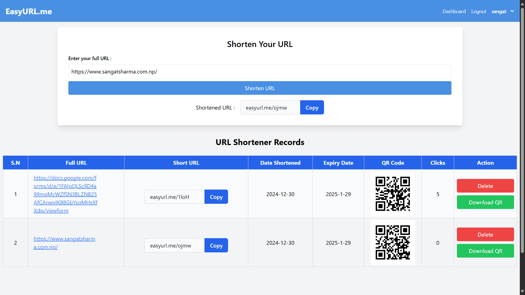Go to the Dashboard page
This screenshot has width=525, height=295.
tap(454, 11)
